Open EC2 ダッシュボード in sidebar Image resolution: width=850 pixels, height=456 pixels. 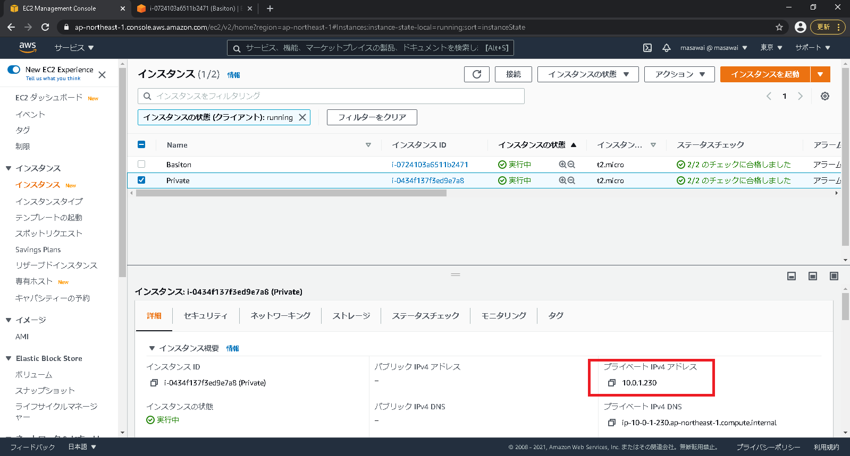pyautogui.click(x=49, y=98)
